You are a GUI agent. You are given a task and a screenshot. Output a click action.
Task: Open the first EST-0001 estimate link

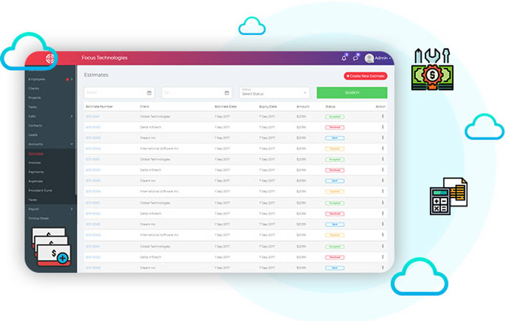coord(93,116)
